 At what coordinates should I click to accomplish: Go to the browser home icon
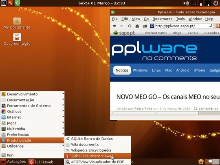coord(137,26)
